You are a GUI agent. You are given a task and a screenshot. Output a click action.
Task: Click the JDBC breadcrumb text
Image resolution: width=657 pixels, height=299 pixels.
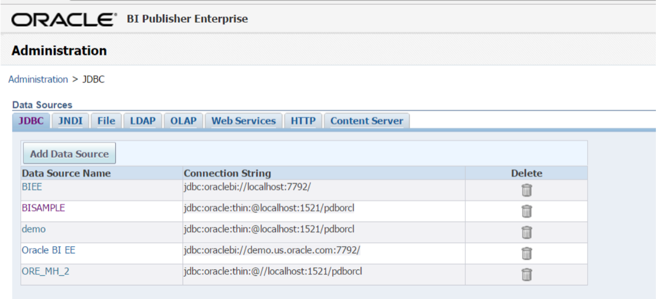93,79
